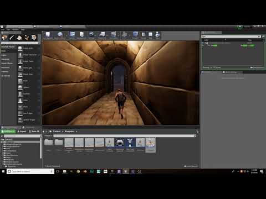Select the Empty Pawn item
This screenshot has height=199, width=266.
click(29, 61)
